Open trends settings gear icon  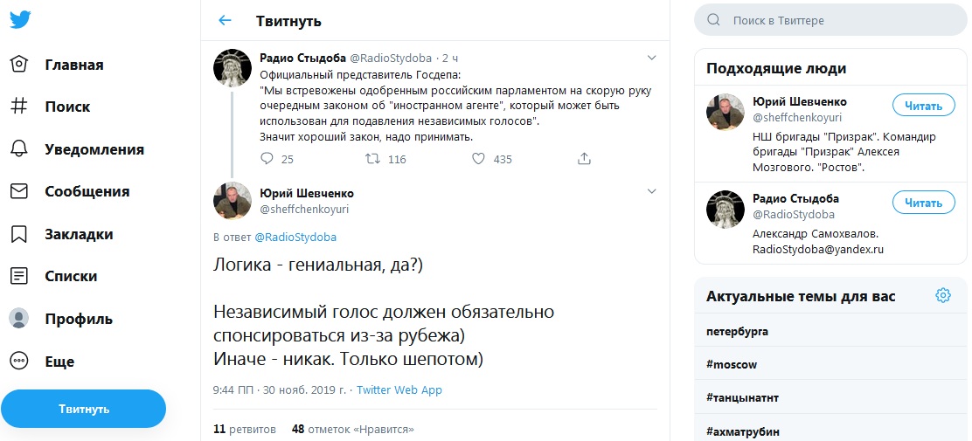pyautogui.click(x=942, y=295)
